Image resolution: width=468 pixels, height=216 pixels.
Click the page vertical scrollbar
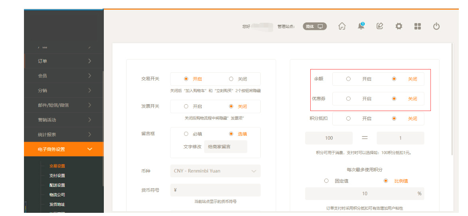coord(452,100)
